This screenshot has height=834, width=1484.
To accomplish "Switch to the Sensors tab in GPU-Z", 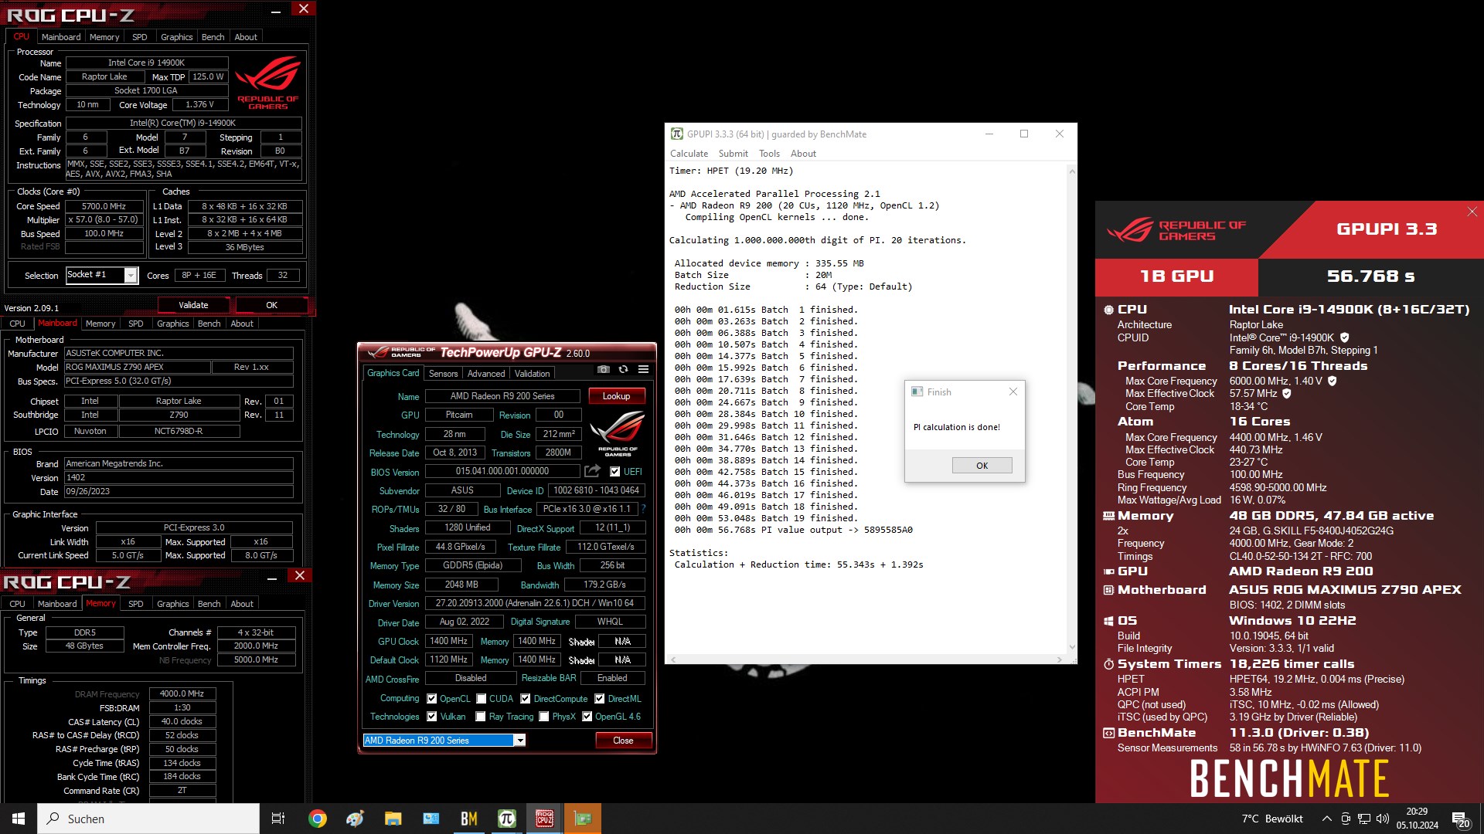I will [x=444, y=374].
